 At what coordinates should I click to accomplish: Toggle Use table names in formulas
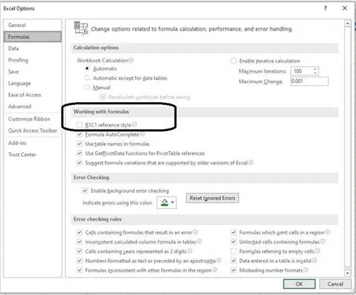(79, 144)
